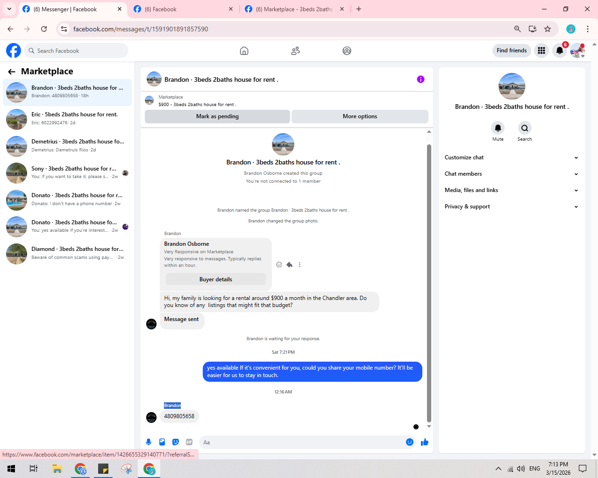Screen dimensions: 598x478
Task: Choose a GIF for the message
Action: tap(189, 442)
